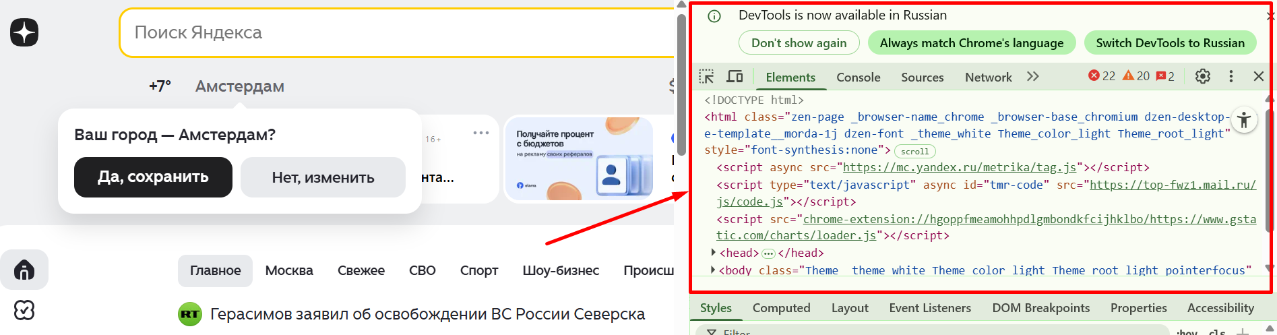Click the home icon in left sidebar
1277x335 pixels.
[24, 270]
